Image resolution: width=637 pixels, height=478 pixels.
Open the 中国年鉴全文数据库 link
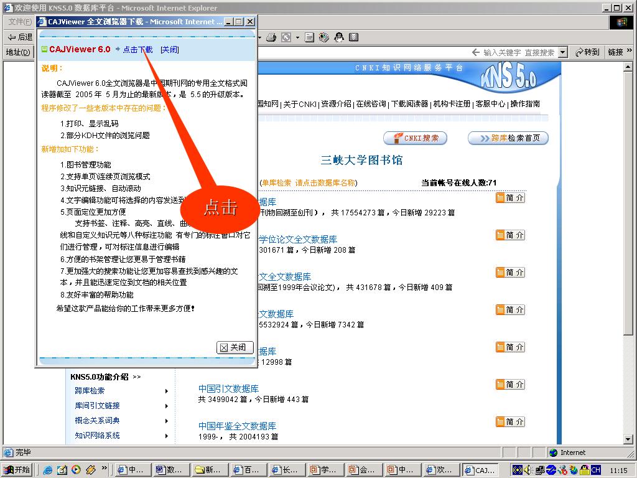[x=237, y=426]
